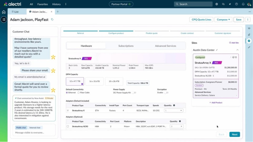Open the Favorites menu
The image size is (253, 142).
coord(43,4)
